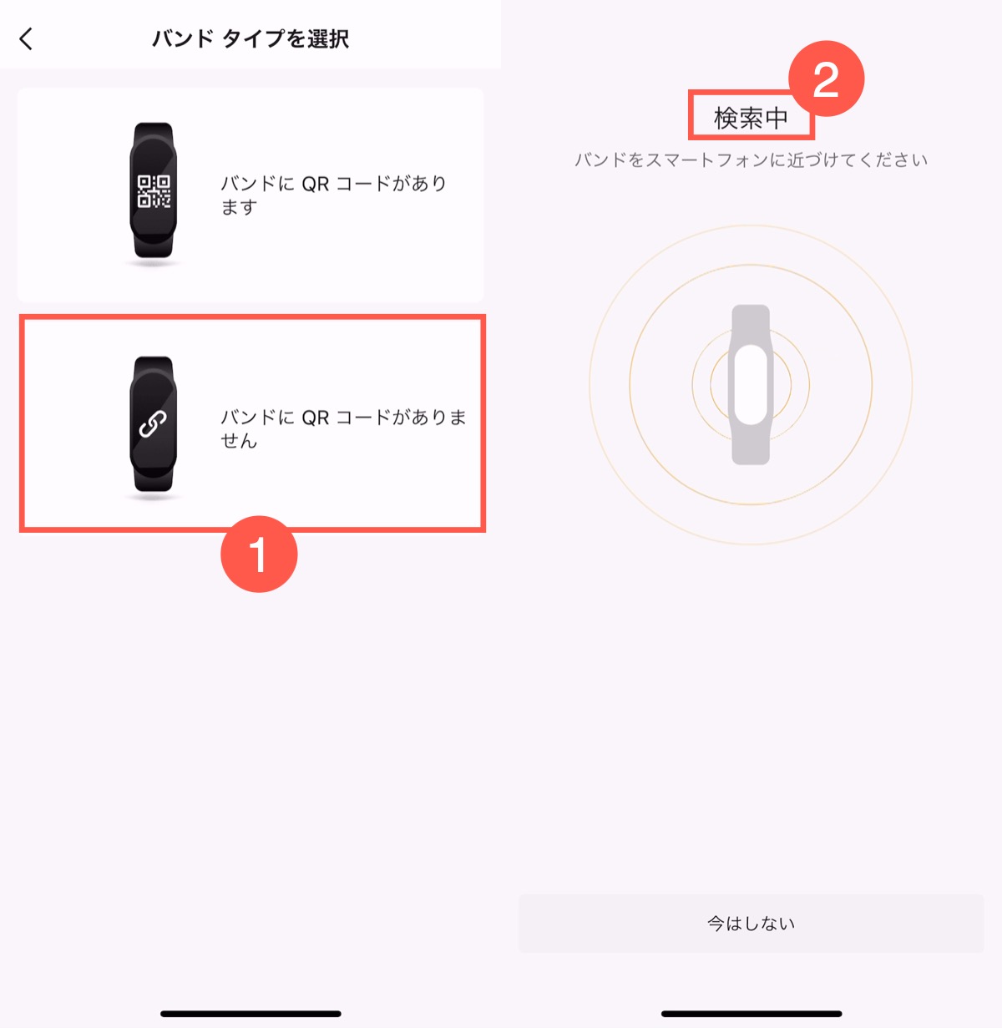Tap the left screen home indicator bar

[250, 1014]
